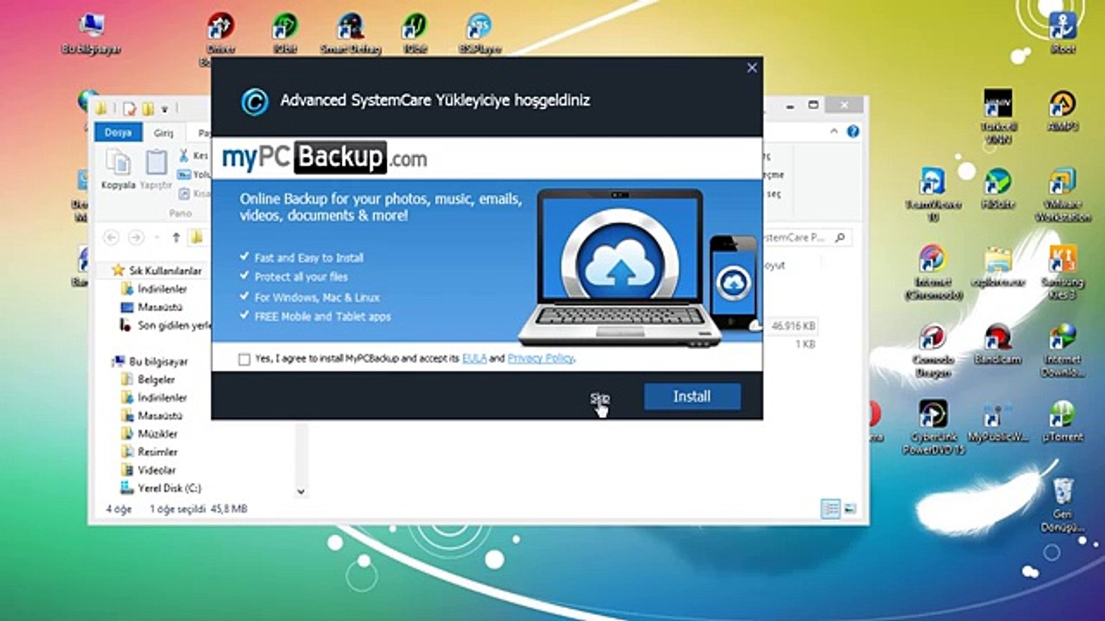Image resolution: width=1105 pixels, height=621 pixels.
Task: Switch to the Giriş ribbon tab
Action: click(x=163, y=133)
